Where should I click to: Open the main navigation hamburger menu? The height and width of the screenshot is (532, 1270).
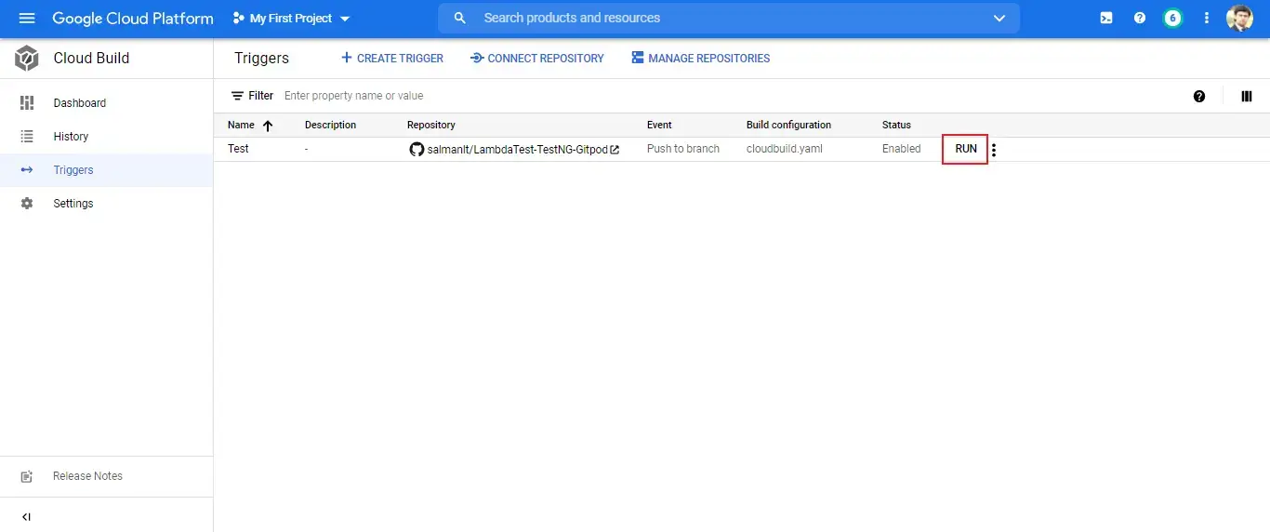click(x=27, y=19)
